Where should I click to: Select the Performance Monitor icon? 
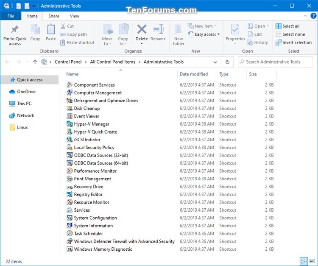pyautogui.click(x=70, y=171)
